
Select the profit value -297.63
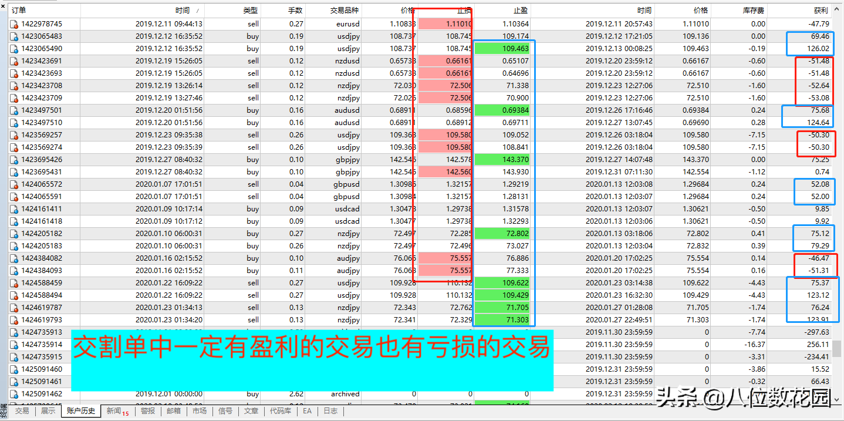click(817, 332)
